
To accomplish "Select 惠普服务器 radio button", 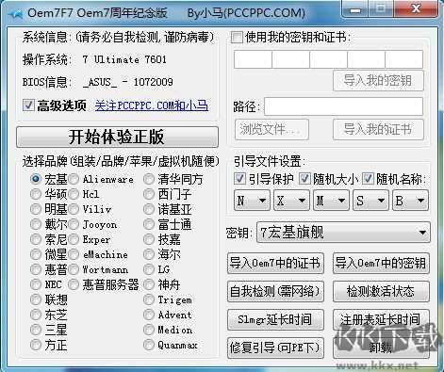I will [74, 284].
